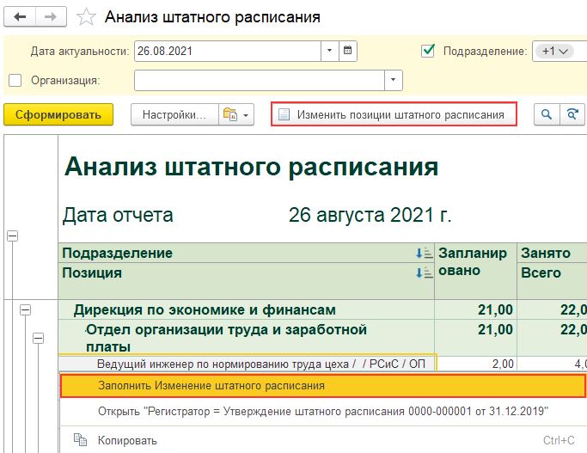Click the Копировать copy icon
Screen dimensions: 587x453
pyautogui.click(x=81, y=440)
